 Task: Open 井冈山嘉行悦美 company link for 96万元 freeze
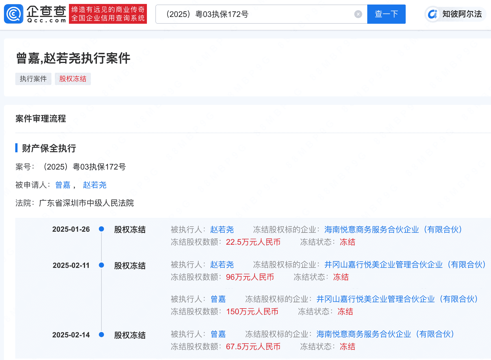point(405,265)
